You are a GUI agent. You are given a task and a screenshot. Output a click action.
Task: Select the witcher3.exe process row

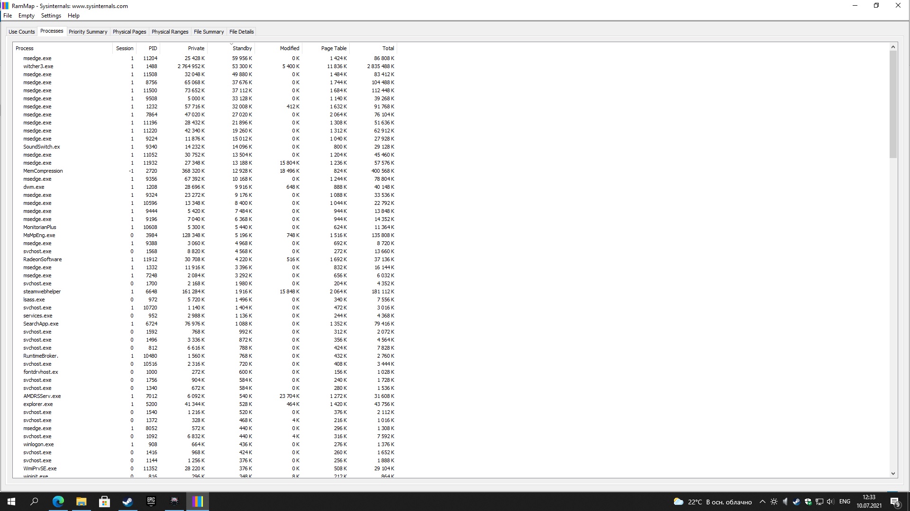pyautogui.click(x=205, y=66)
